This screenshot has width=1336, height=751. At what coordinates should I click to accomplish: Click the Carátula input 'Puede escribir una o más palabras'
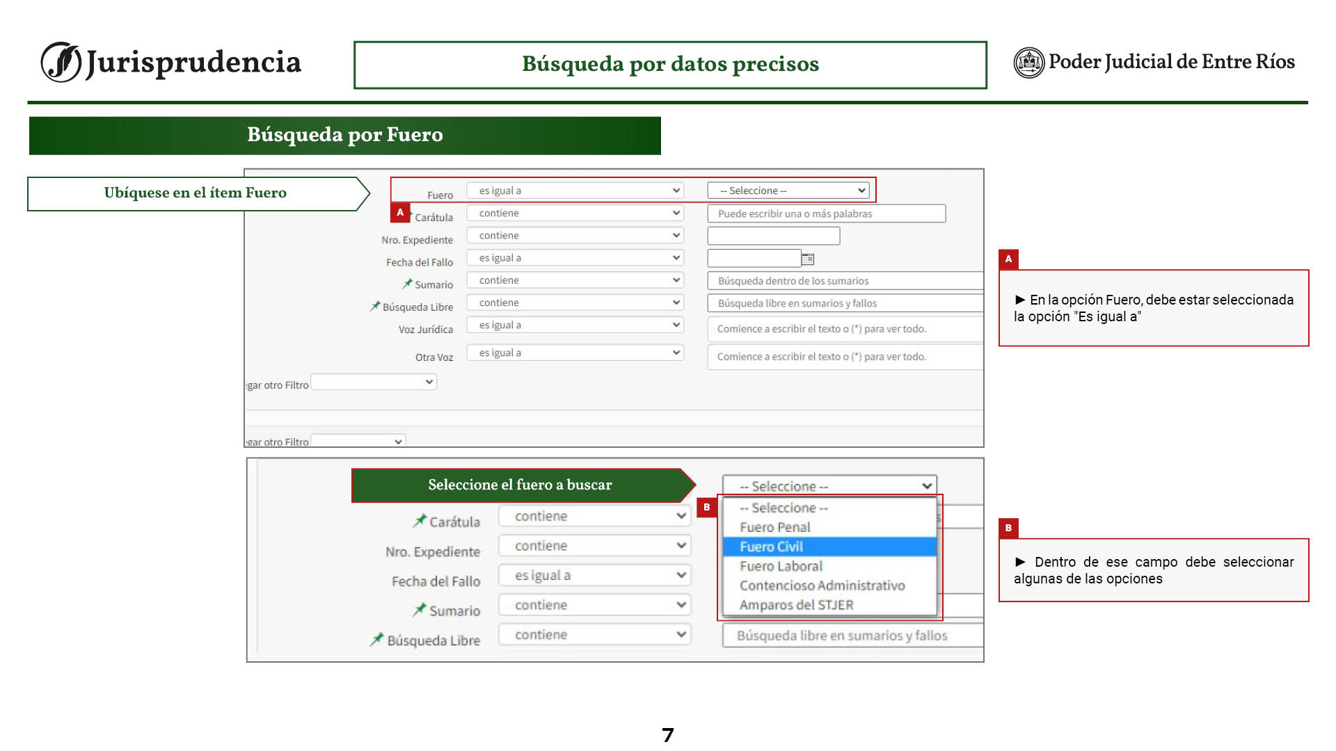click(827, 213)
